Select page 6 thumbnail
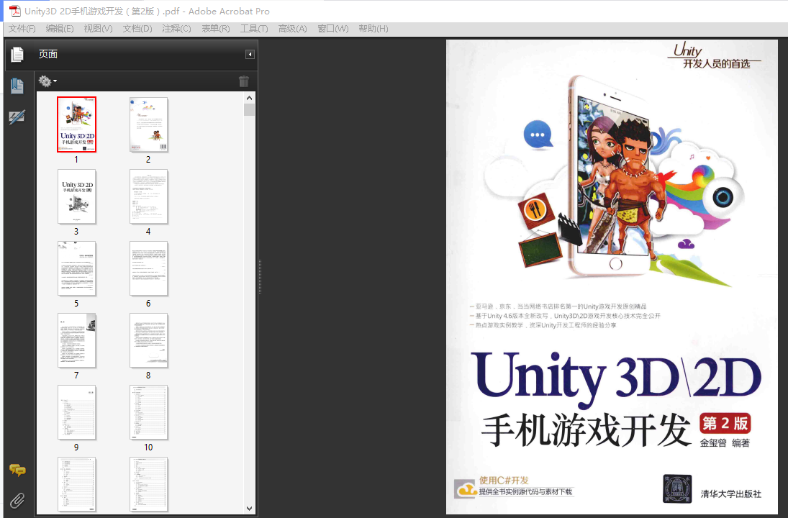The width and height of the screenshot is (788, 518). tap(148, 268)
